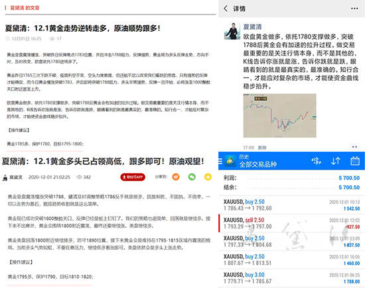Click the post timestamp 17:00
Viewport: 365px width, 288px height.
click(249, 148)
